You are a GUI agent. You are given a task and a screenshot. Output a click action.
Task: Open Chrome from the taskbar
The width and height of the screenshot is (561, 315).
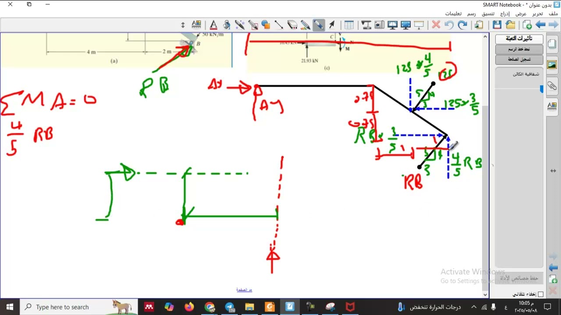(209, 307)
